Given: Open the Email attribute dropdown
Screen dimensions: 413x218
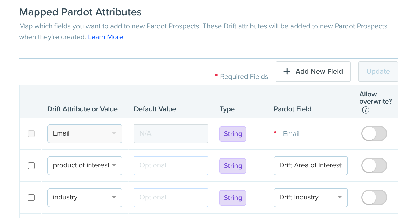Looking at the screenshot, I should click(85, 134).
